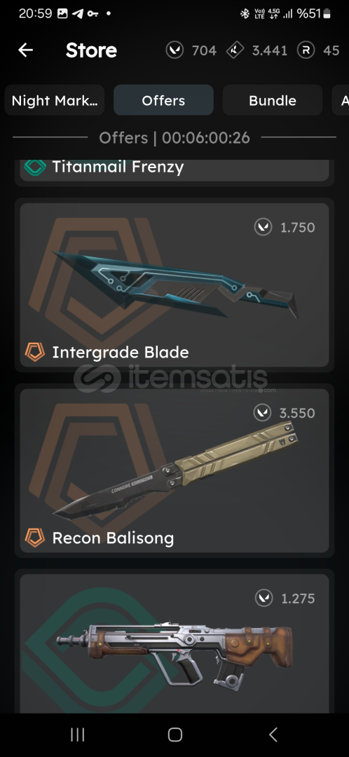The height and width of the screenshot is (757, 349).
Task: Tap the Kingdom Credits icon showing 3.441
Action: pos(235,50)
